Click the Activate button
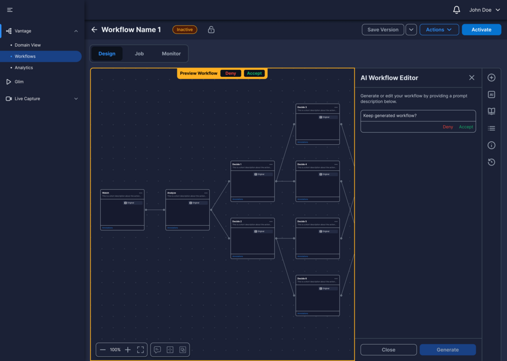The height and width of the screenshot is (361, 507). click(481, 30)
